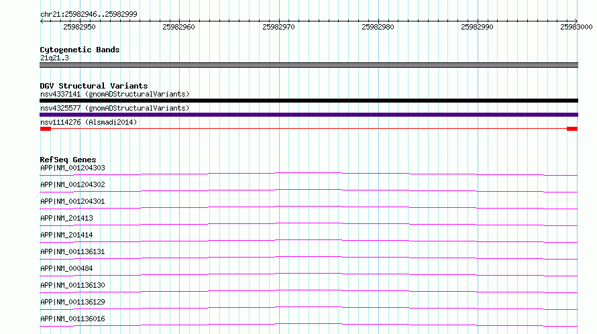Open transcript APP|NM_001204303

(x=72, y=168)
